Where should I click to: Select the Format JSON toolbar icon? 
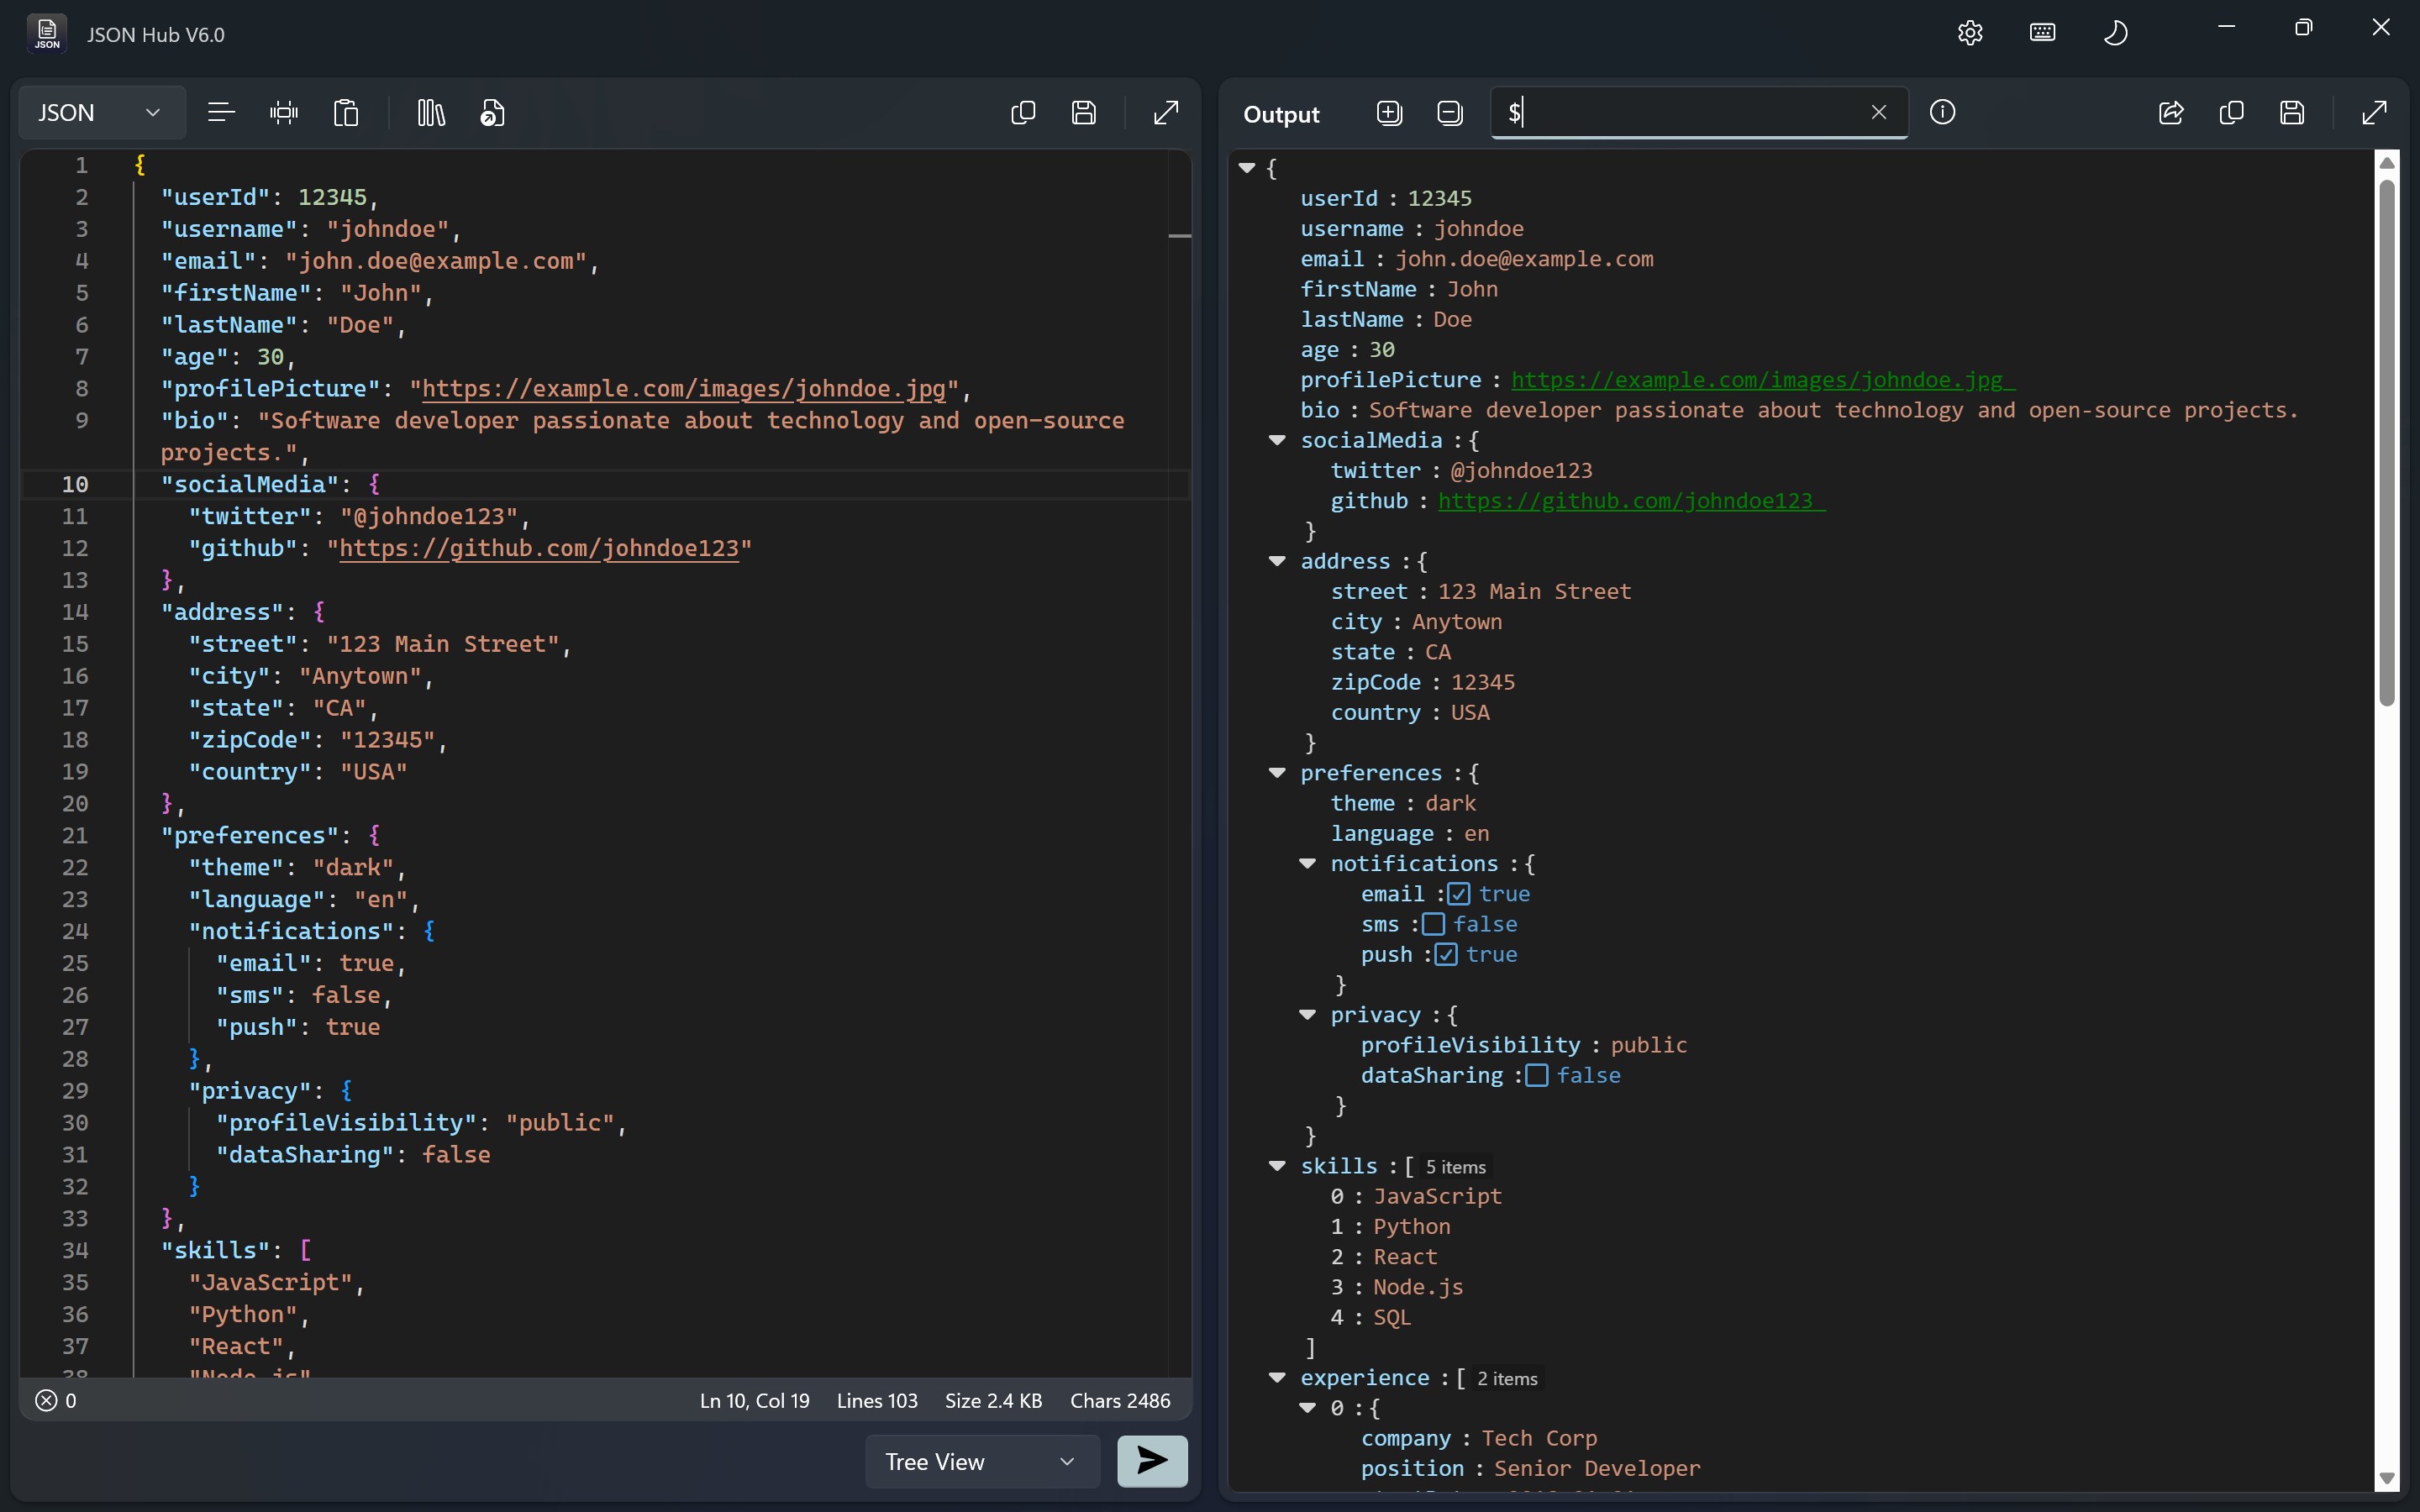click(x=221, y=112)
